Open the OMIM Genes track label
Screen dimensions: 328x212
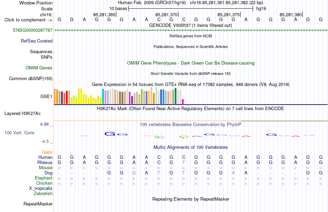tap(39, 68)
